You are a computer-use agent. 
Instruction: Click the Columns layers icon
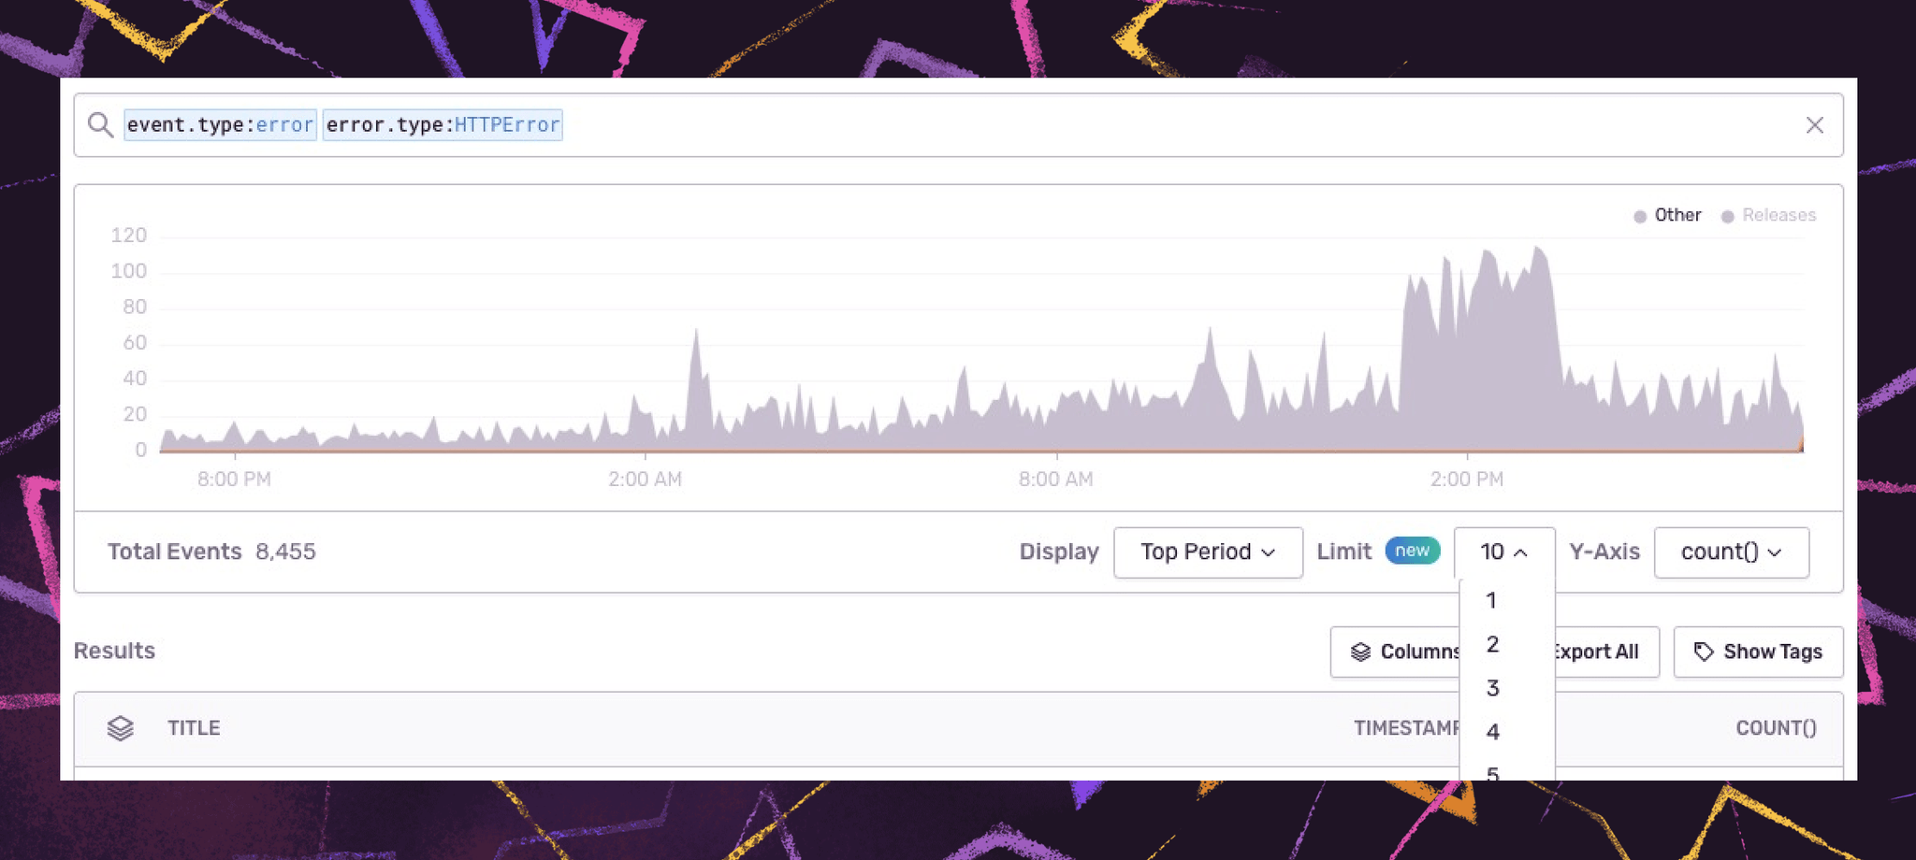coord(1360,652)
